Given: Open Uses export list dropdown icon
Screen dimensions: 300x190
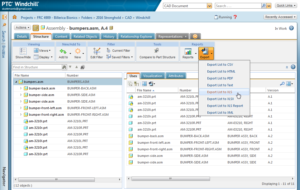Looking at the screenshot, I should [x=152, y=83].
